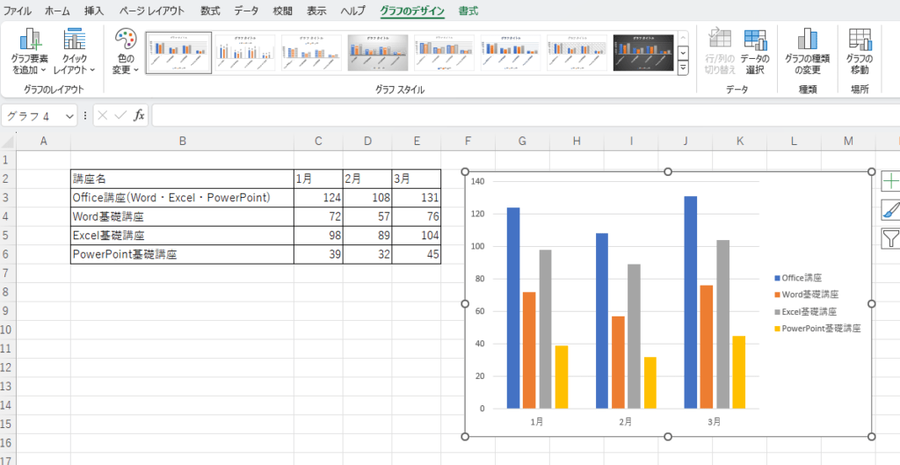Switch to the 表示 tab

point(316,11)
